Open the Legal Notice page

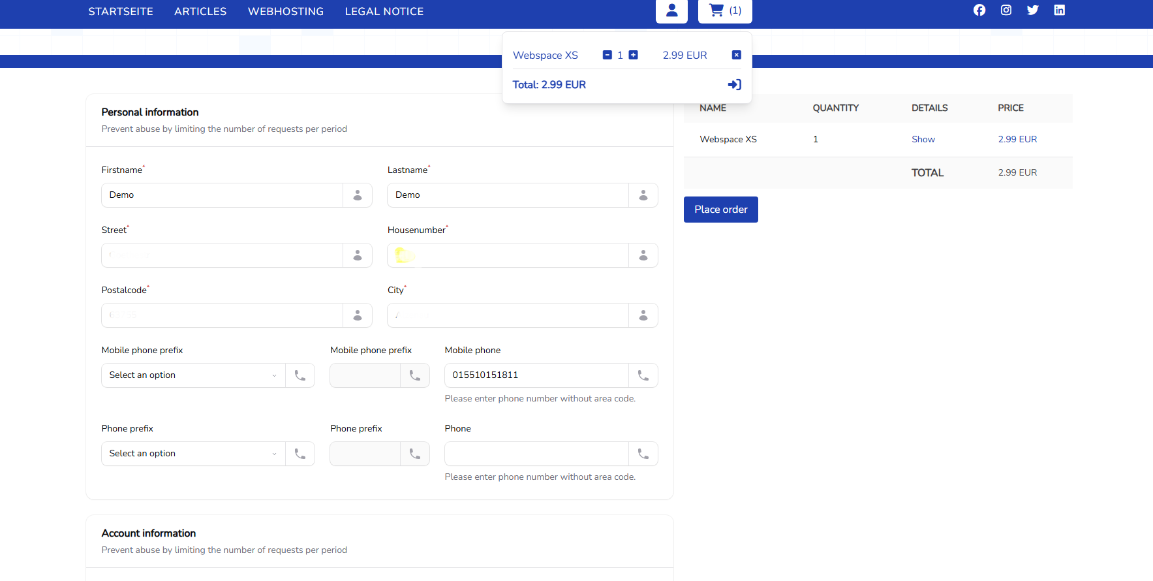pyautogui.click(x=384, y=11)
